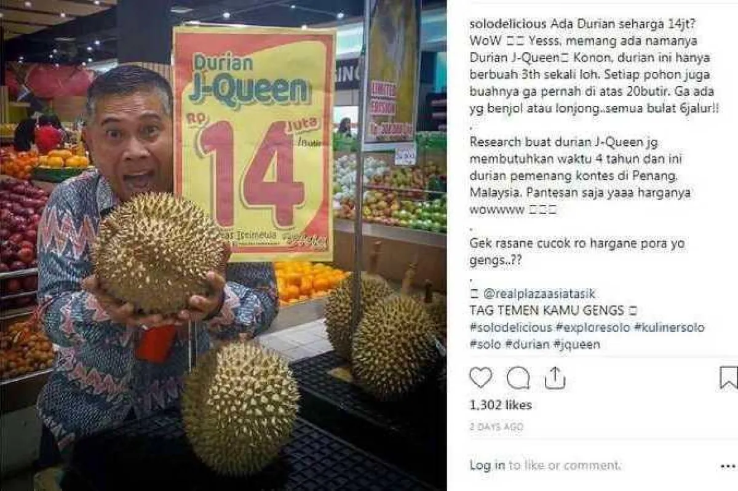
Task: Open the solodelicious profile username
Action: pyautogui.click(x=508, y=24)
